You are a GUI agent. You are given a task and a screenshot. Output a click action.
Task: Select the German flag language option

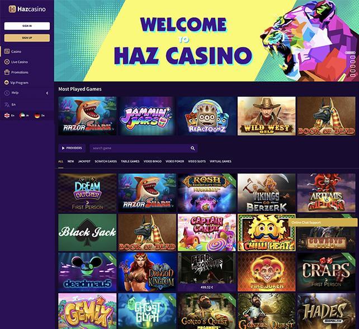click(37, 115)
